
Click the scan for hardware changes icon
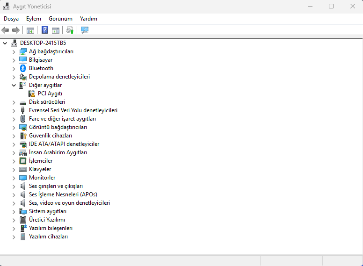pyautogui.click(x=85, y=30)
